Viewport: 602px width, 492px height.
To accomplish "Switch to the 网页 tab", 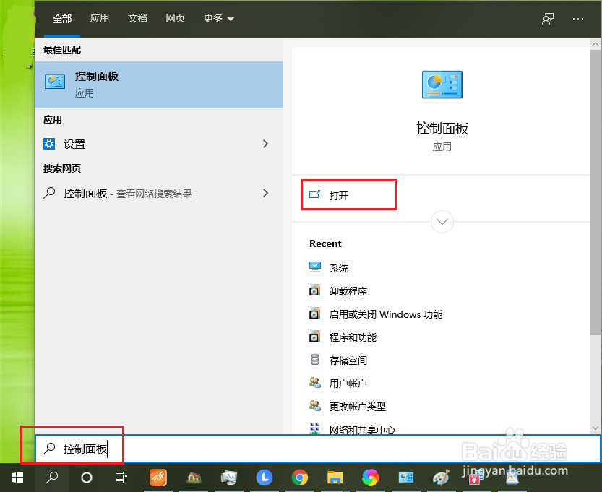I will (175, 19).
